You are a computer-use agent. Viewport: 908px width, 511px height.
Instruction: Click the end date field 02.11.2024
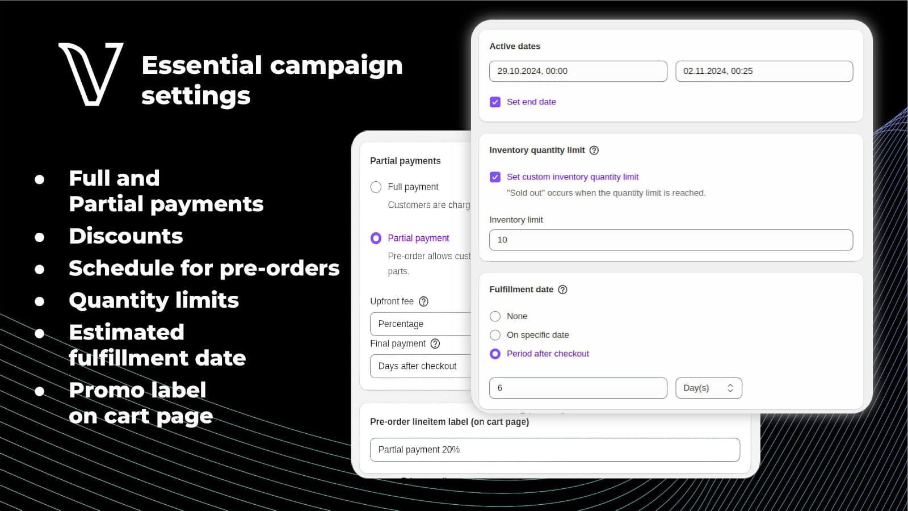click(x=764, y=71)
